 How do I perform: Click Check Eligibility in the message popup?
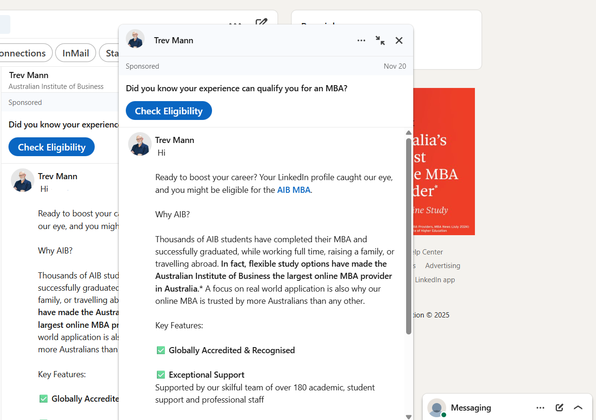click(169, 111)
